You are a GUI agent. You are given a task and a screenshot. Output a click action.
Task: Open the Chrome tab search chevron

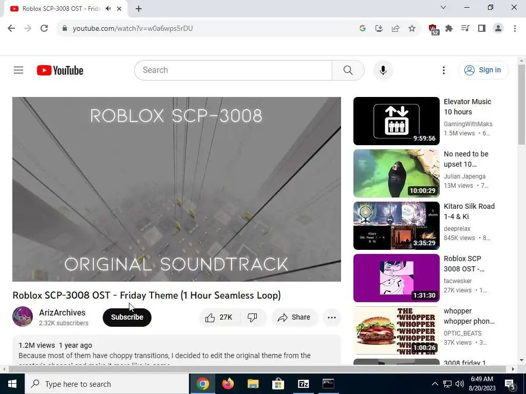click(x=443, y=7)
